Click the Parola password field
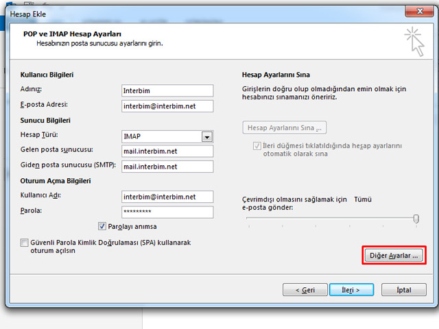The width and height of the screenshot is (439, 329). [167, 212]
